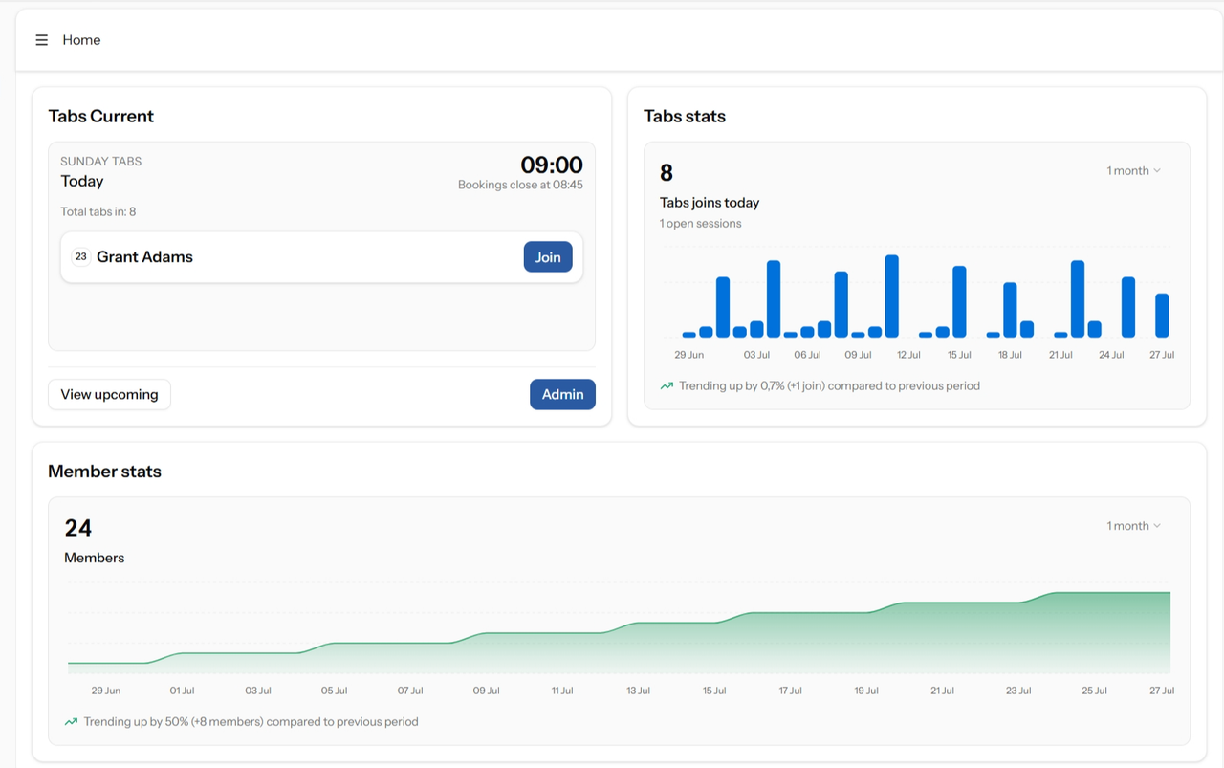This screenshot has height=768, width=1224.
Task: Click the Member stats heading
Action: 104,471
